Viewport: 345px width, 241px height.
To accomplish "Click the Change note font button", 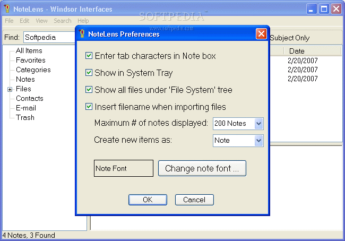I will [202, 168].
